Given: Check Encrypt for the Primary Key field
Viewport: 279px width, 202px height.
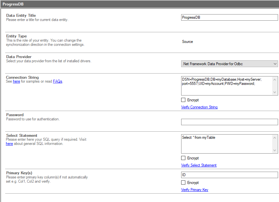Looking at the screenshot, I should click(183, 183).
